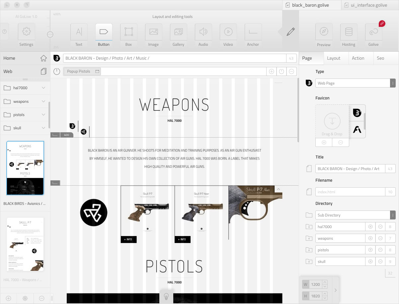Screen dimensions: 399x304
Task: Select the Box layout tool
Action: 128,32
